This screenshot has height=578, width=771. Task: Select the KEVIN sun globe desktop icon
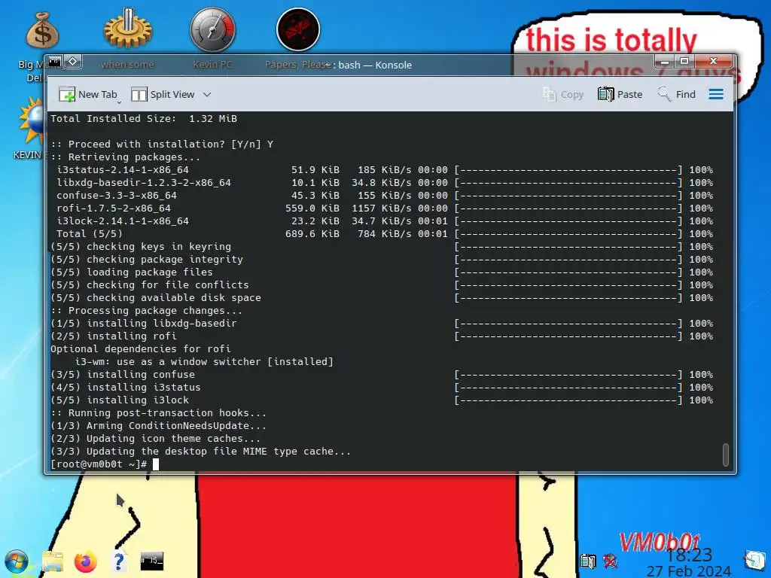tap(32, 121)
